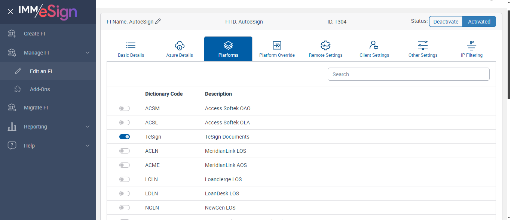Image resolution: width=511 pixels, height=220 pixels.
Task: Enable the ACSM Access Softek OAO toggle
Action: tap(125, 108)
